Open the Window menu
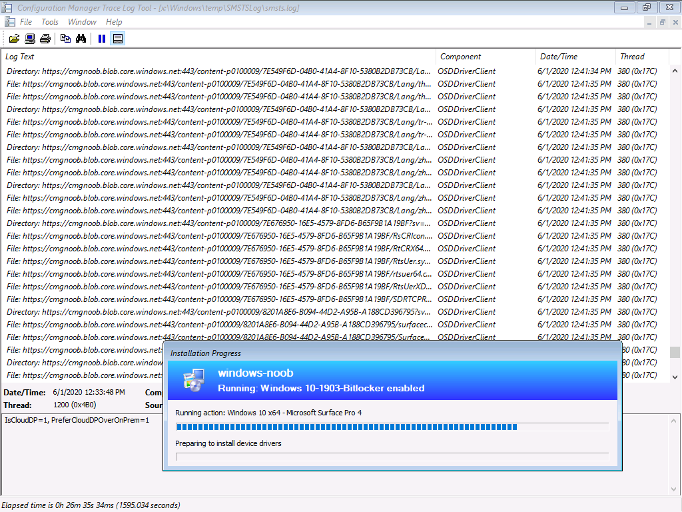 point(82,22)
